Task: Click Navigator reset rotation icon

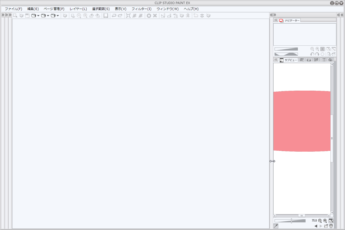Action: 322,54
